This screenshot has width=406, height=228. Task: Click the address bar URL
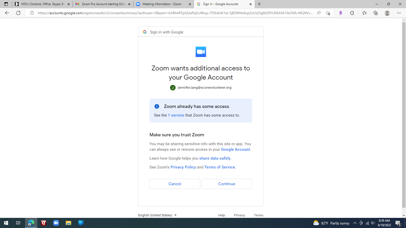coord(175,13)
